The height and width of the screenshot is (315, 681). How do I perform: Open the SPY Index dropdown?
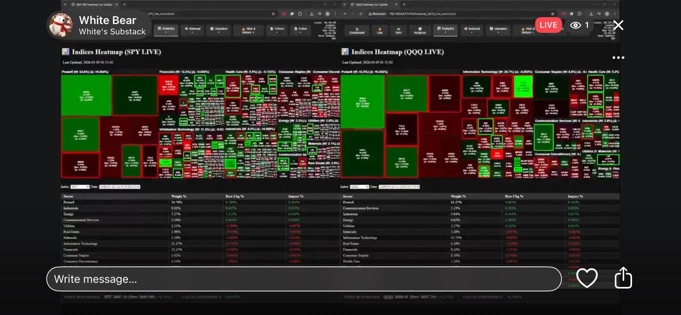click(x=80, y=187)
